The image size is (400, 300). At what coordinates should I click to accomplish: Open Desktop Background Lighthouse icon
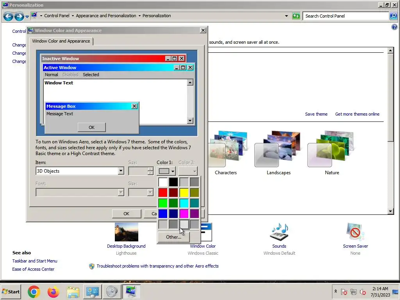coord(126,232)
